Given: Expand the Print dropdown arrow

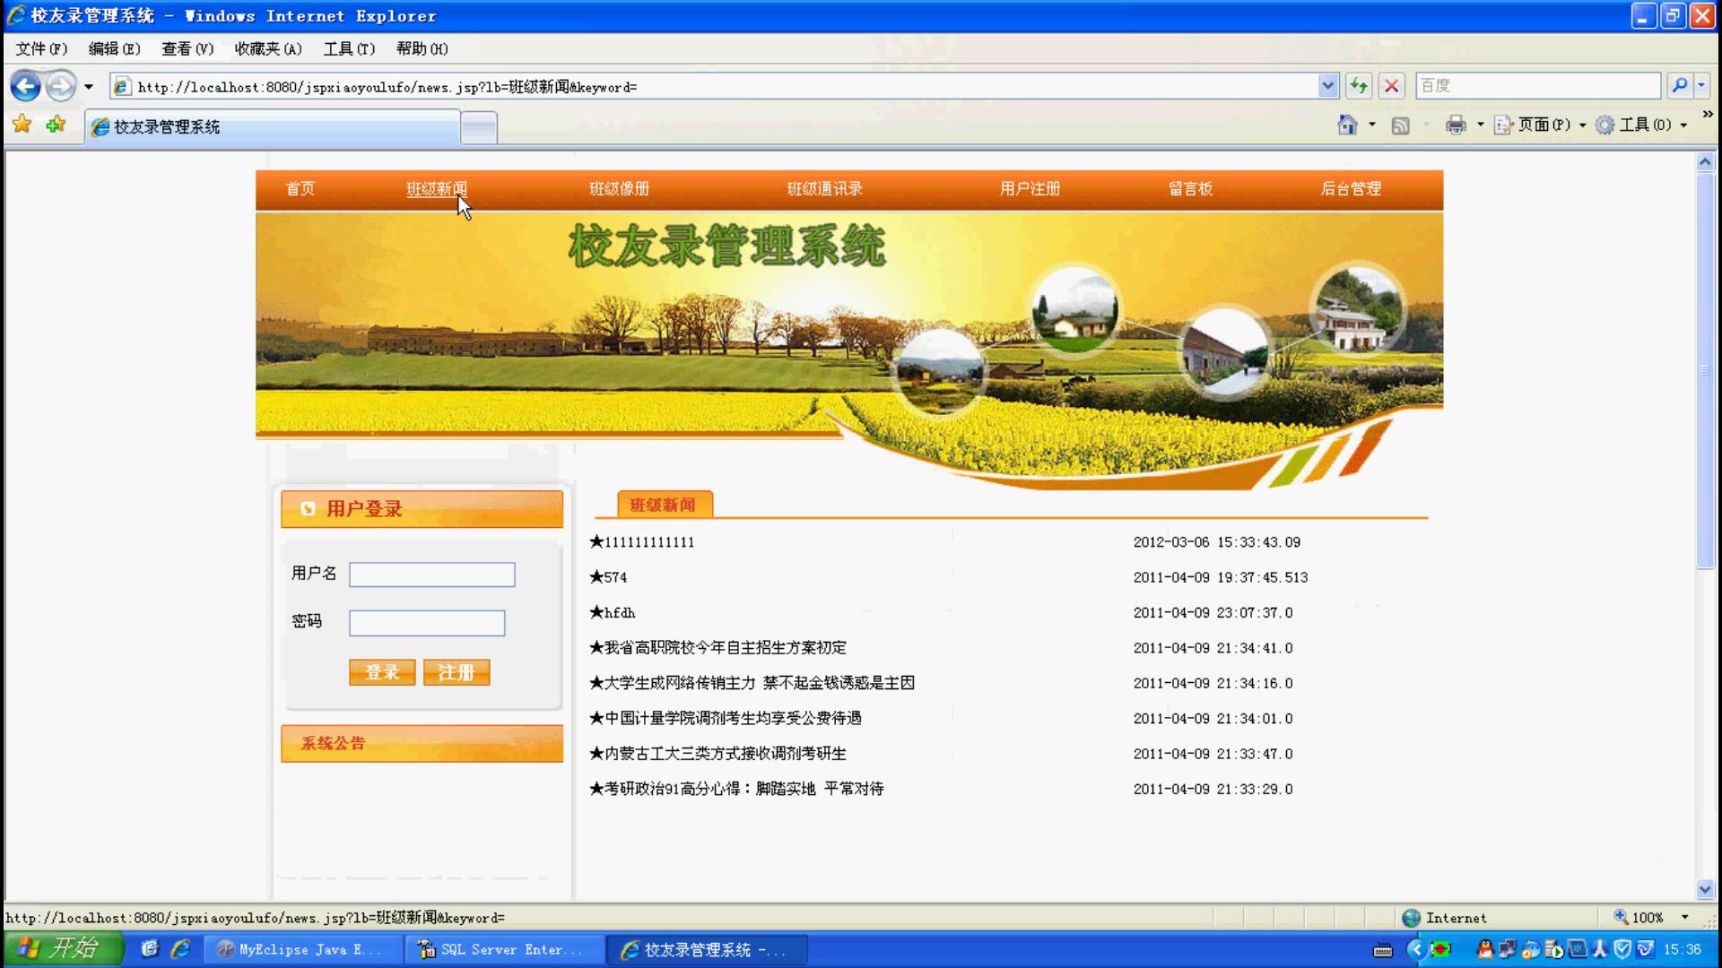Looking at the screenshot, I should coord(1480,125).
